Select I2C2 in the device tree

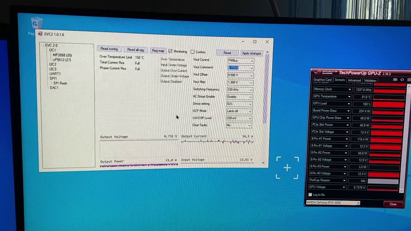(53, 64)
